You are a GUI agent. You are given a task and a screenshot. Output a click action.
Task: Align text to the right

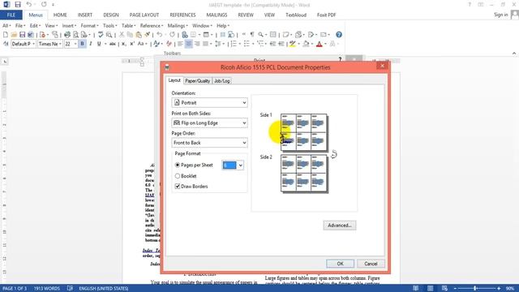click(x=197, y=44)
